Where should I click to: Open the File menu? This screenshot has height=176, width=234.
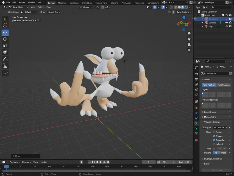point(8,2)
